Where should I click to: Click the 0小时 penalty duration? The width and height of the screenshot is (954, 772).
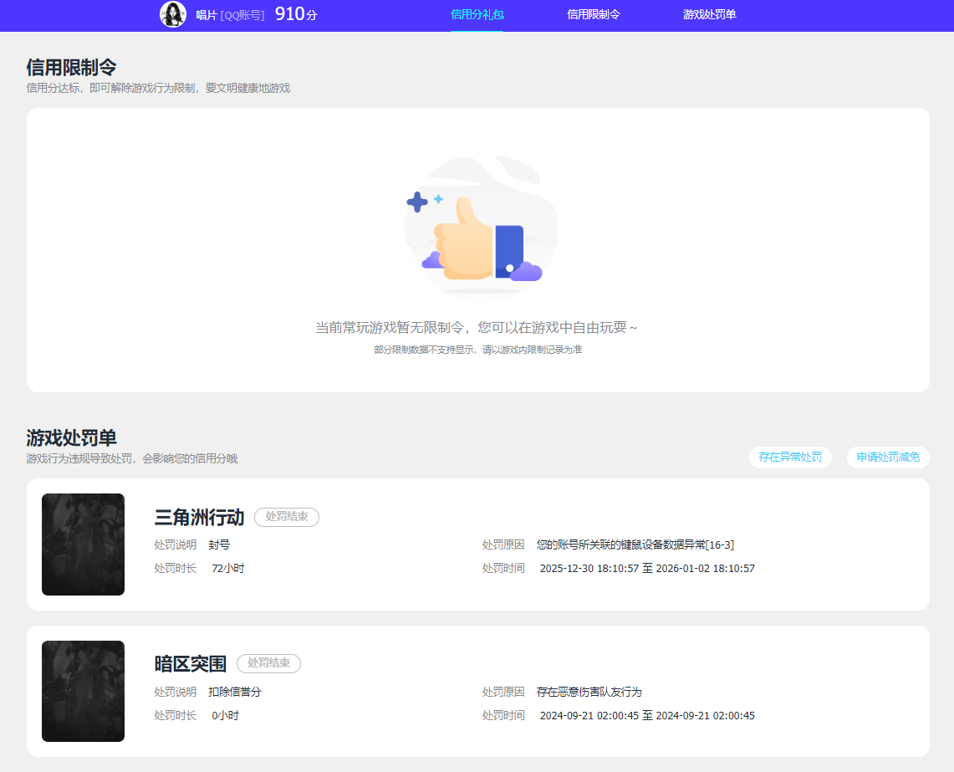point(225,716)
